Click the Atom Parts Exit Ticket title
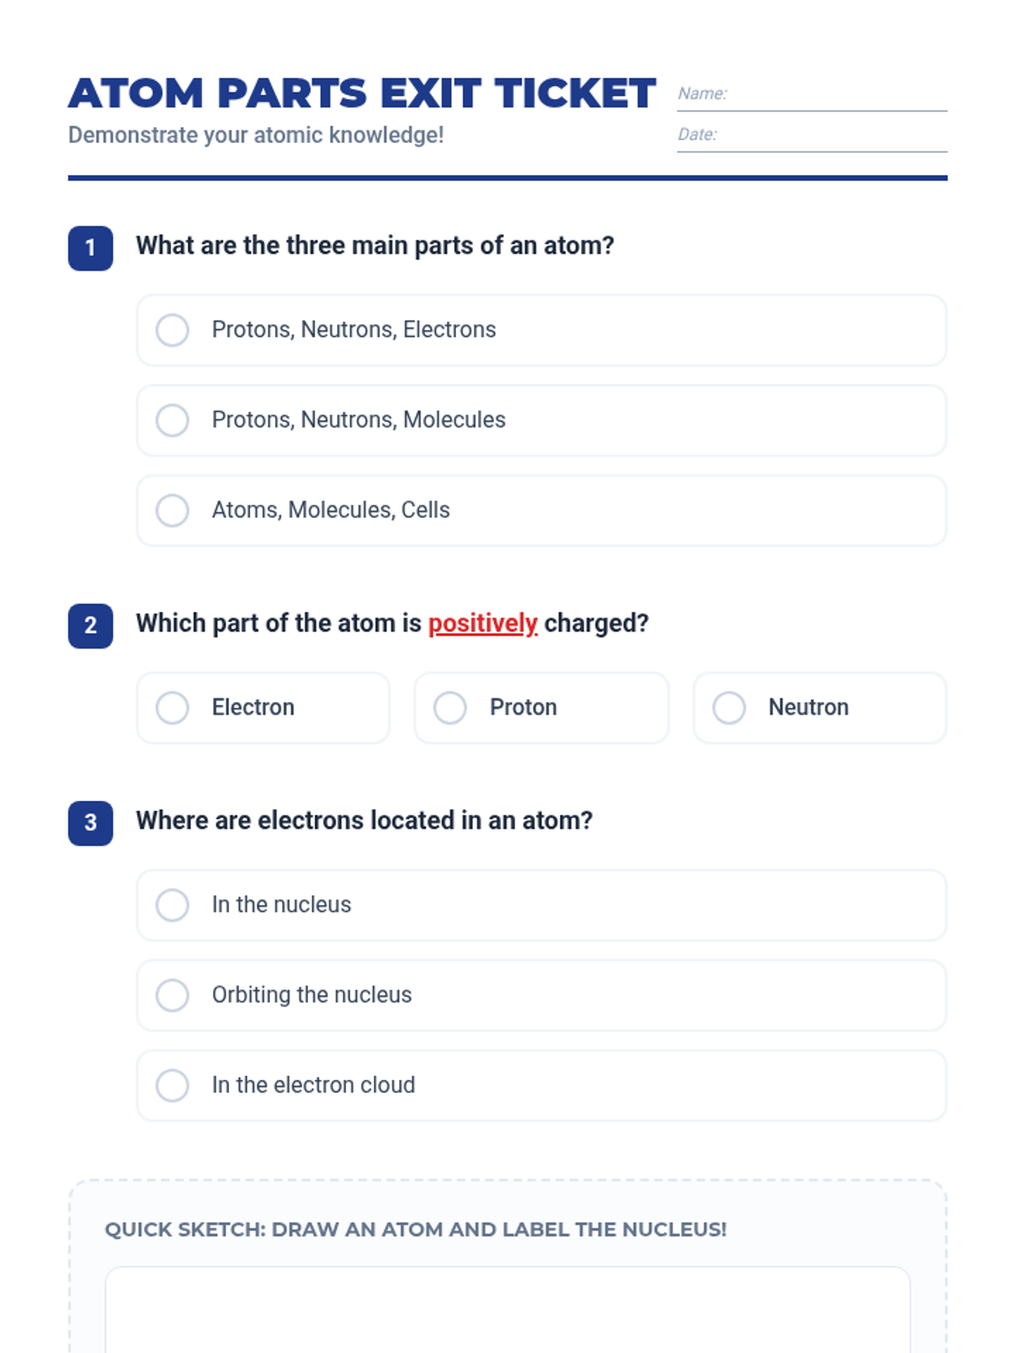1015x1353 pixels. coord(362,93)
